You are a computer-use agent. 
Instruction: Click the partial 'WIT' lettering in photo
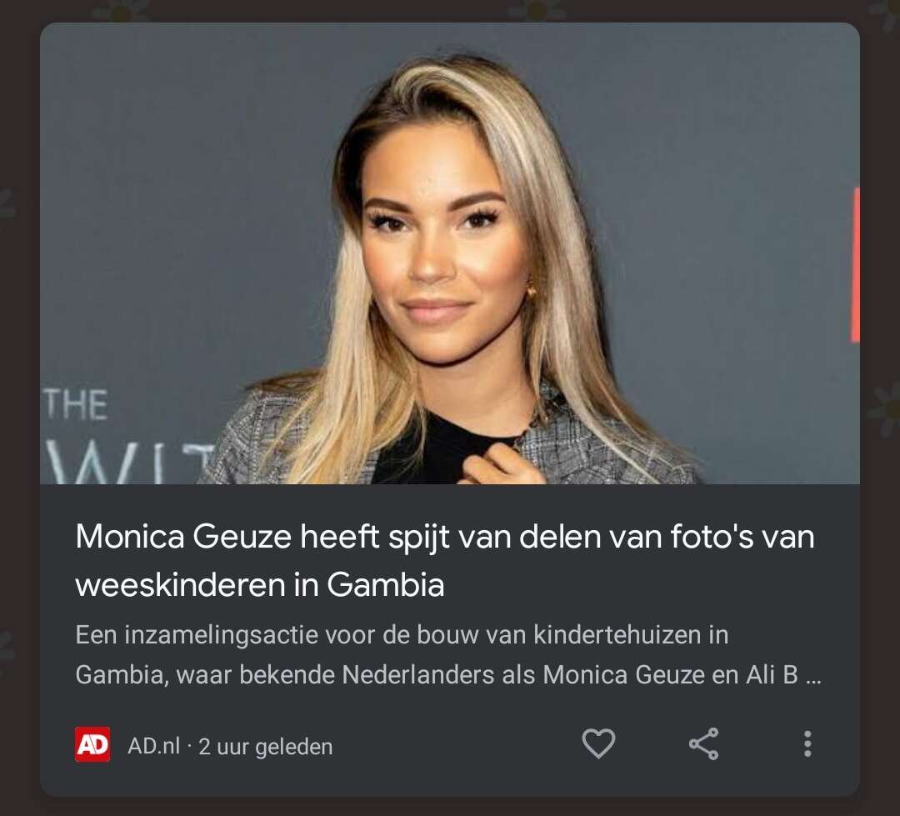click(x=131, y=464)
